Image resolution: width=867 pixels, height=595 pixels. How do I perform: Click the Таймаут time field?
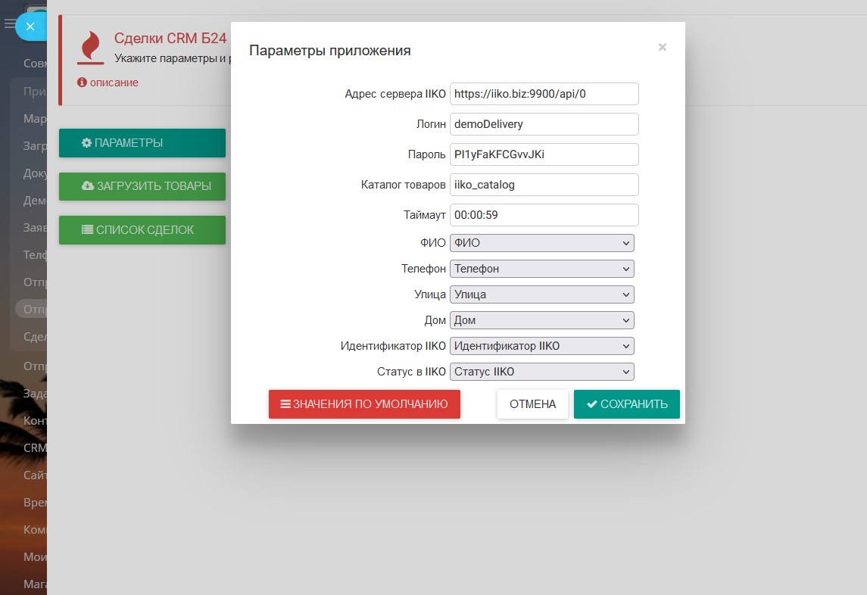tap(544, 215)
